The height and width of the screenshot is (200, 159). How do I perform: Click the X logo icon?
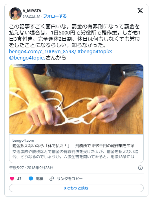point(140,11)
